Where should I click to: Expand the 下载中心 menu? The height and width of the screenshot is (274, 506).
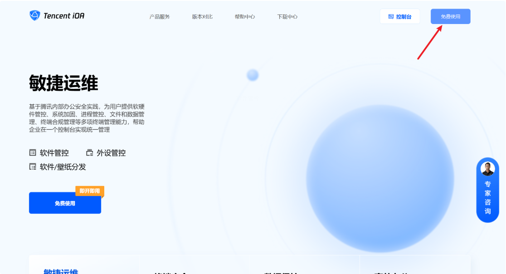287,16
